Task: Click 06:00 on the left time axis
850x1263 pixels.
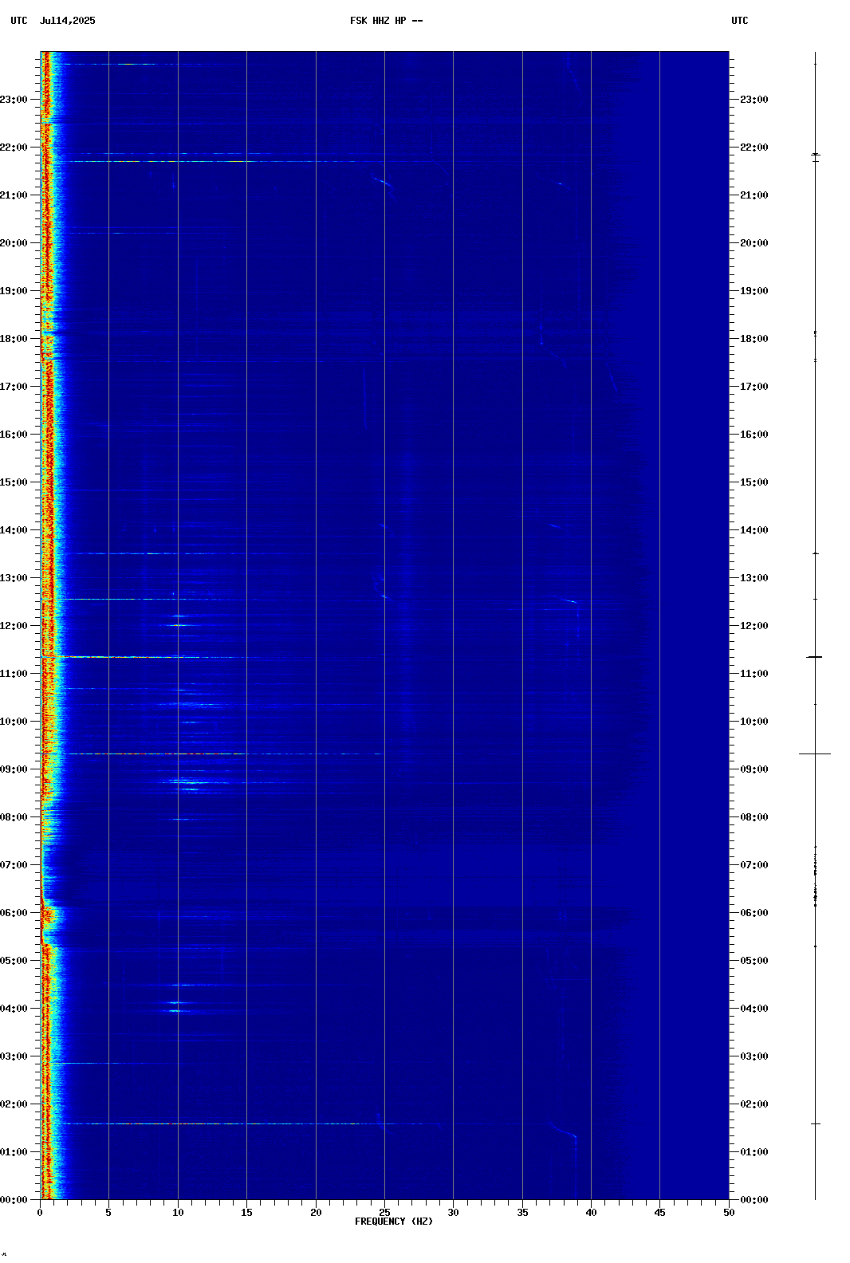Action: pos(14,913)
